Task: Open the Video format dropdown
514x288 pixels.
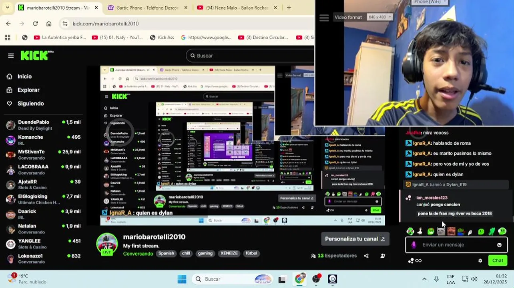Action: click(379, 17)
